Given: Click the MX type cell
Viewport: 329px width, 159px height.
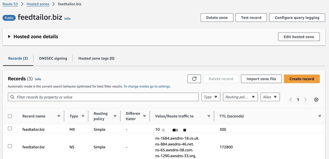Looking at the screenshot, I should (x=72, y=130).
